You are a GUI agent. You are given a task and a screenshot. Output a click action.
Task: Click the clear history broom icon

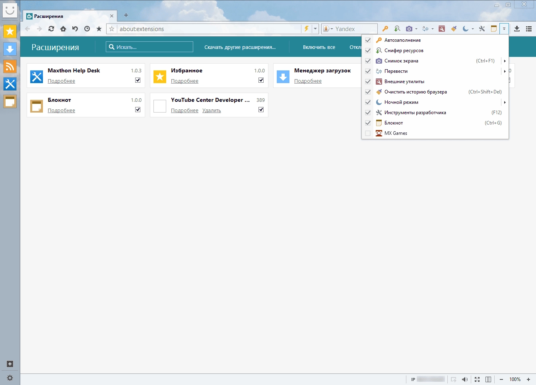click(454, 29)
